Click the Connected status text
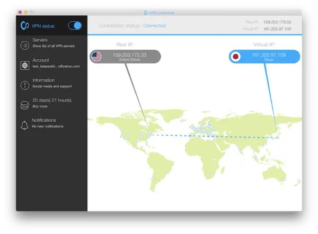Viewport: 318px width, 234px height. [x=155, y=25]
